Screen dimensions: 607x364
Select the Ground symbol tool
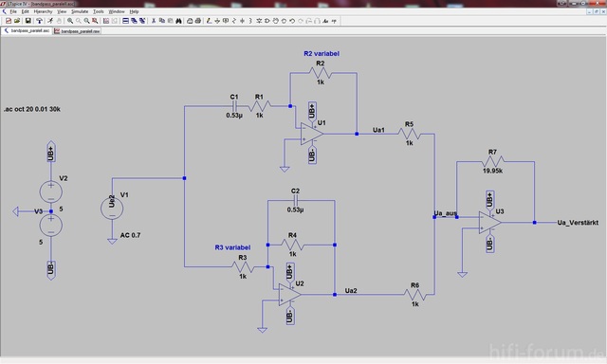[217, 21]
